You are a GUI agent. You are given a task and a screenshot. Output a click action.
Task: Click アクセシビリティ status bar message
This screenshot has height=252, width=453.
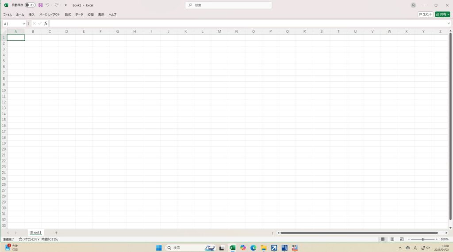38,239
